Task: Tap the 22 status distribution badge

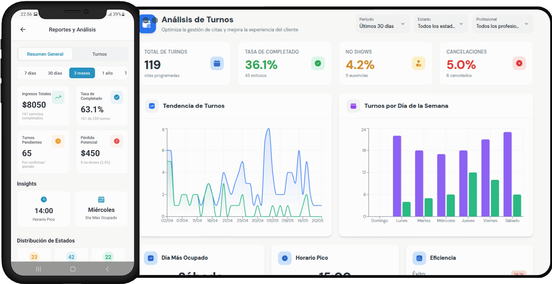Action: coord(108,257)
